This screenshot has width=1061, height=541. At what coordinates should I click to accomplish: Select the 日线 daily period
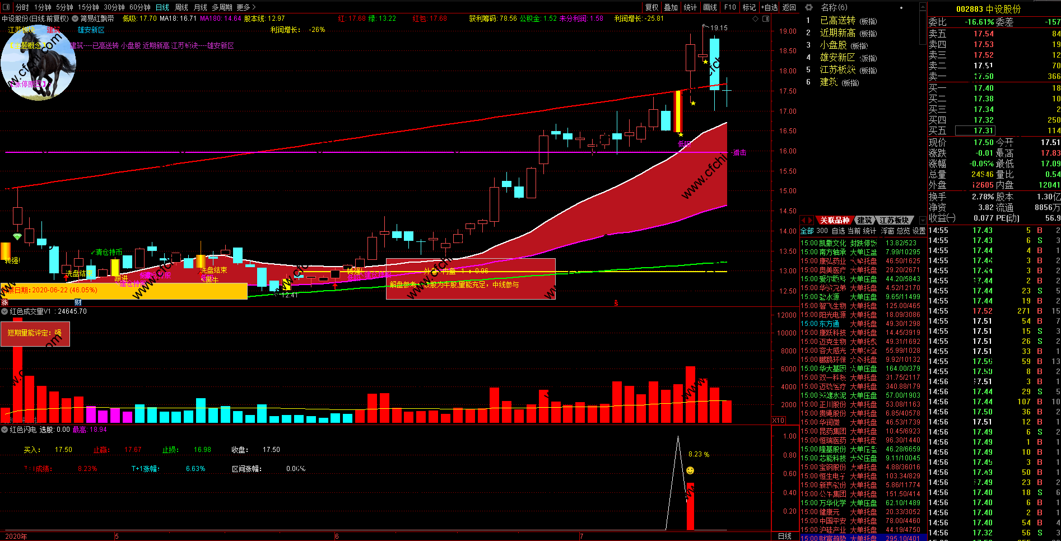tap(162, 7)
